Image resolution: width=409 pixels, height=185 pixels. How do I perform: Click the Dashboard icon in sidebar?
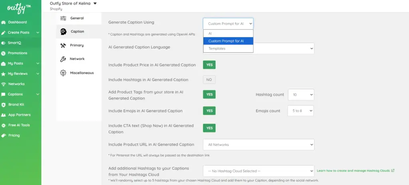point(4,22)
